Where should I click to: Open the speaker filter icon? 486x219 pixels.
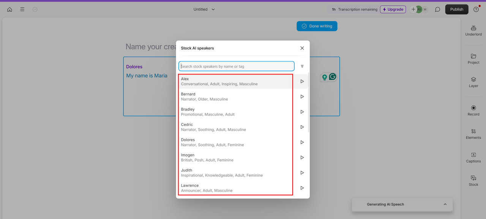coord(302,66)
